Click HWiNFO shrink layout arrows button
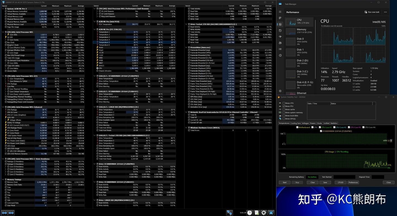 pyautogui.click(x=11, y=213)
